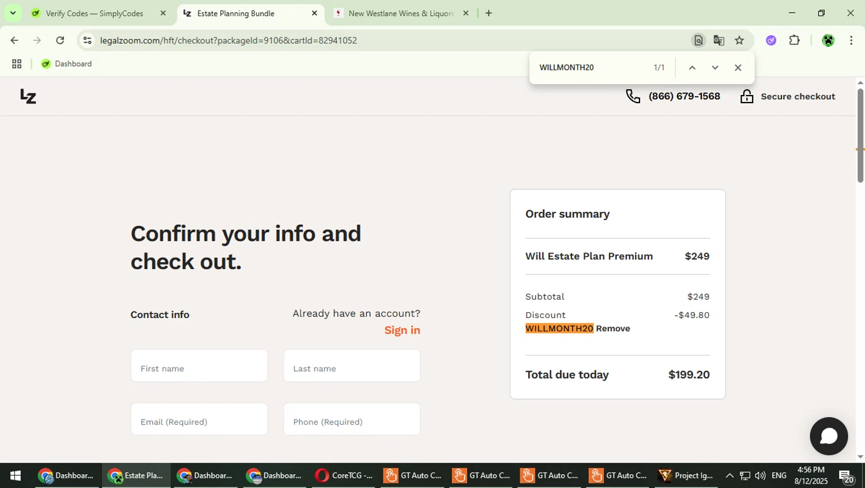Open the Extensions puzzle icon
The width and height of the screenshot is (865, 488).
[x=795, y=40]
